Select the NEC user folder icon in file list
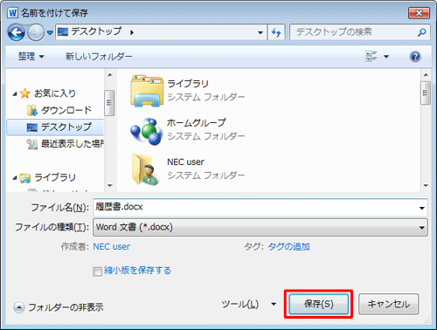437x330 pixels. point(145,169)
